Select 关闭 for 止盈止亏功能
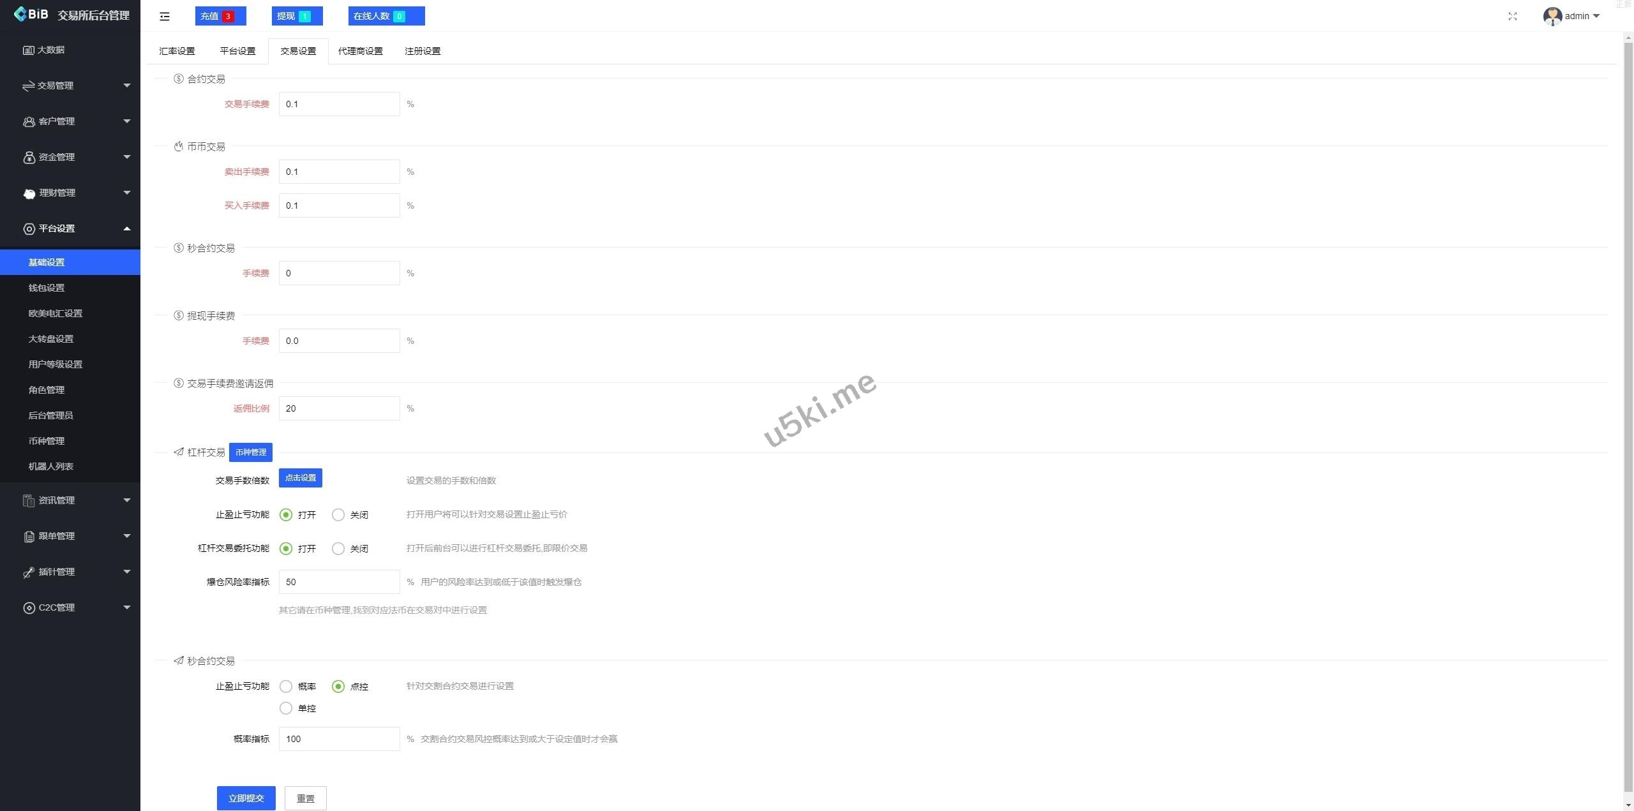This screenshot has height=811, width=1634. click(338, 515)
